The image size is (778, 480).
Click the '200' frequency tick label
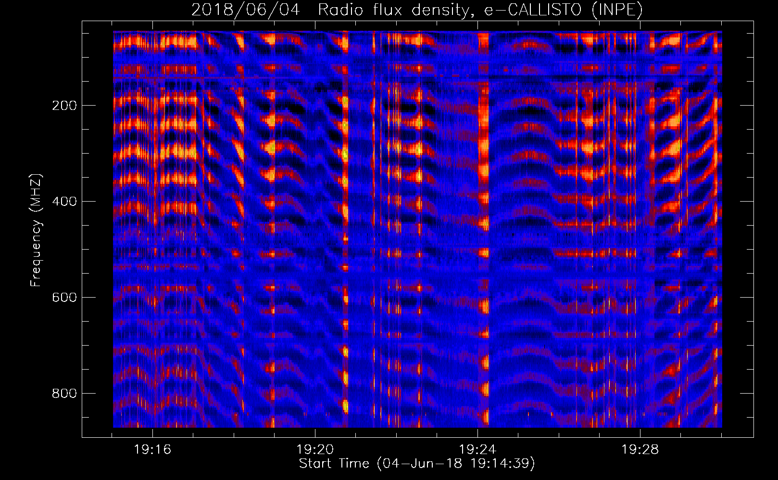(64, 106)
